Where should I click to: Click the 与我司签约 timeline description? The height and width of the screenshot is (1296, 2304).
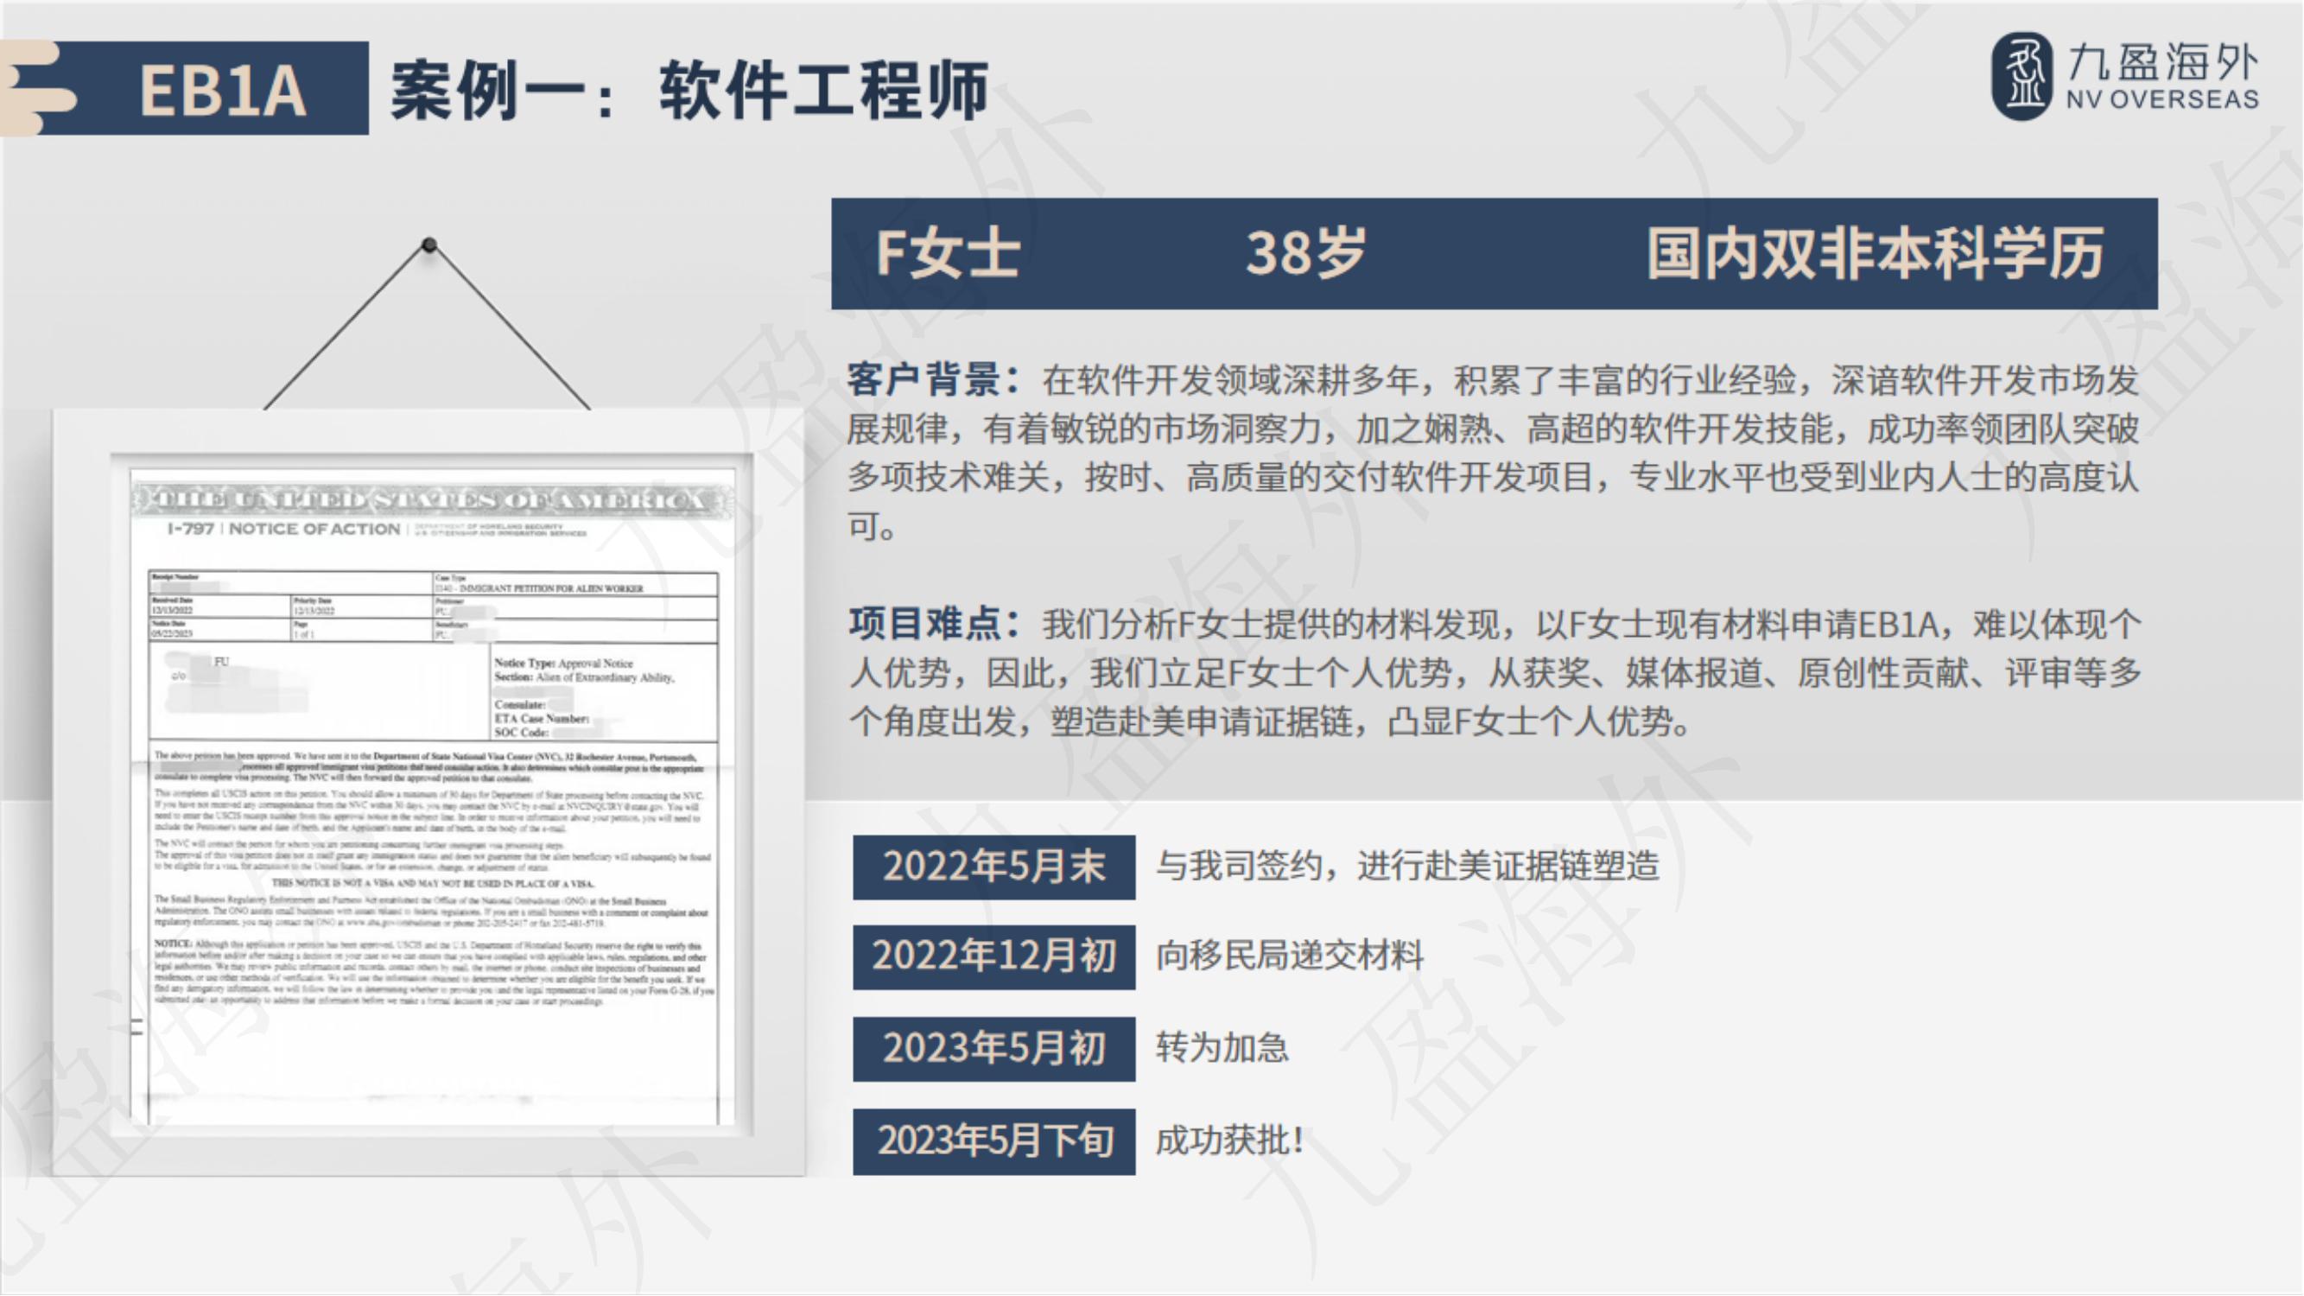[1408, 865]
